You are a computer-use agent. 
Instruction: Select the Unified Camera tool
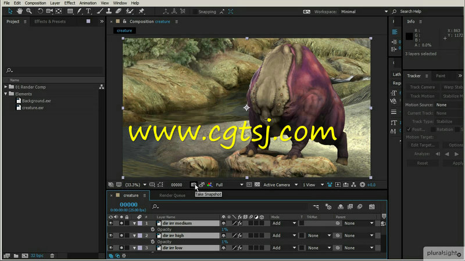49,11
